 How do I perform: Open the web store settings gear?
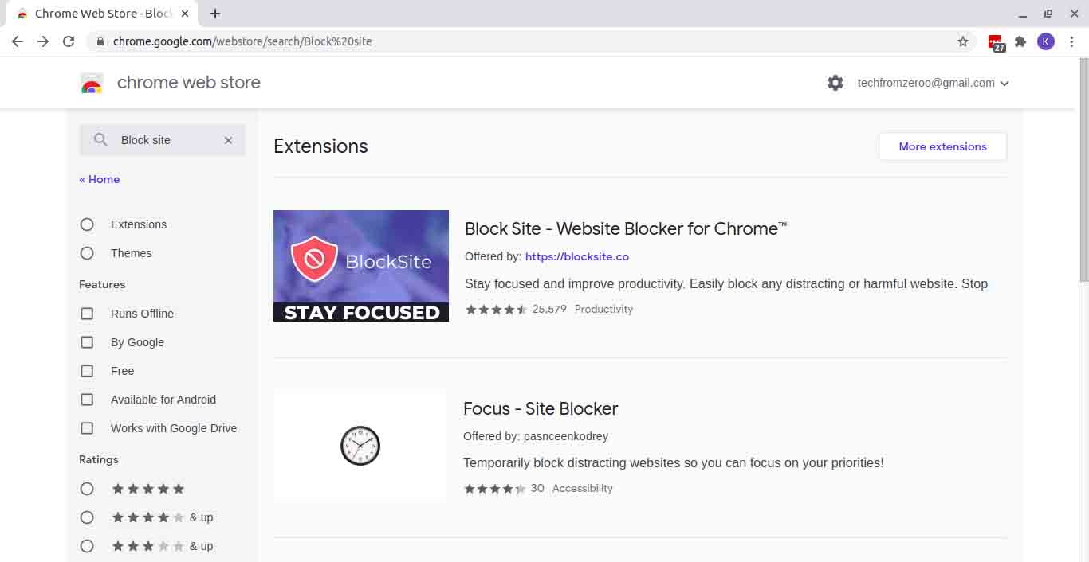coord(835,83)
